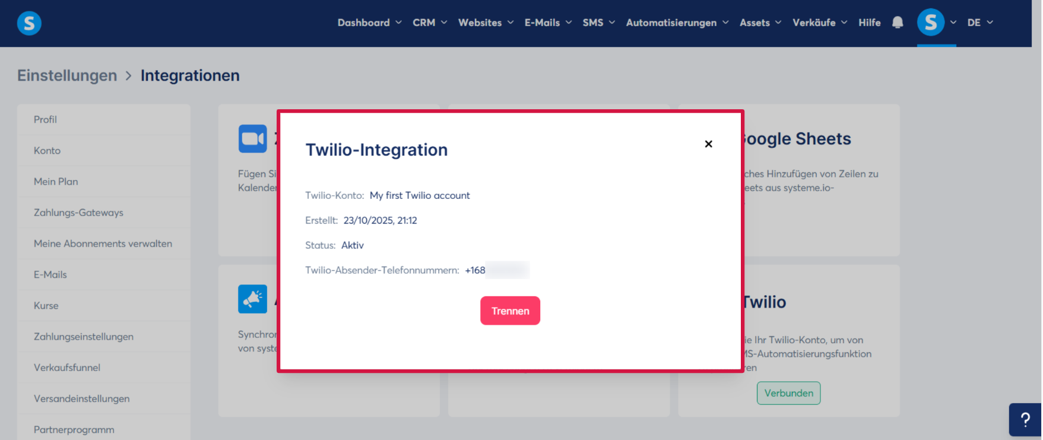This screenshot has height=440, width=1043.
Task: Click the Twilio card title
Action: [x=765, y=302]
